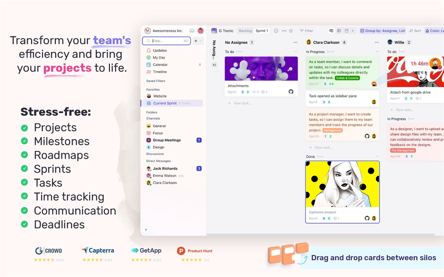
Task: Open the info icon beside Sprint 1
Action: click(276, 31)
